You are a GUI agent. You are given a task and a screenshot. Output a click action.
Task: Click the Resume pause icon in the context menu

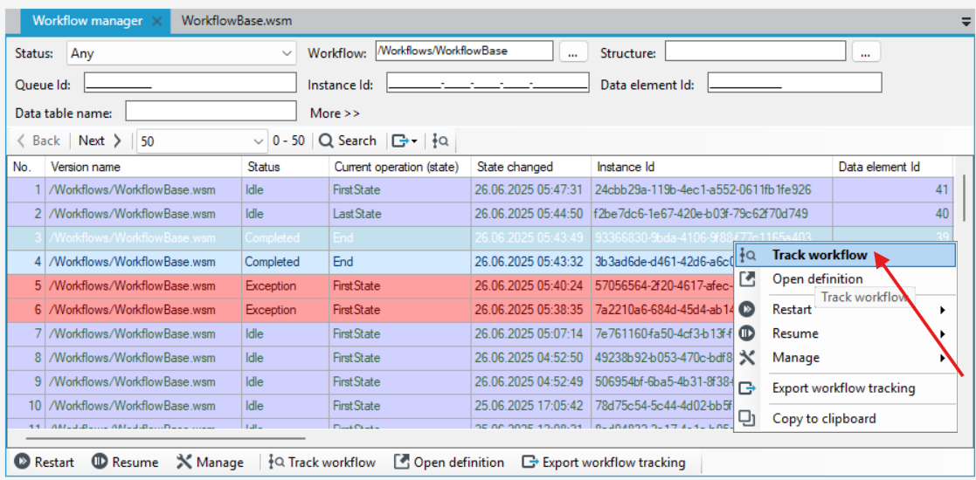(747, 333)
